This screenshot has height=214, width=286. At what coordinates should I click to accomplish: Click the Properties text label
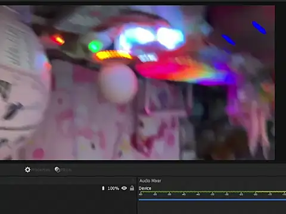pyautogui.click(x=41, y=170)
